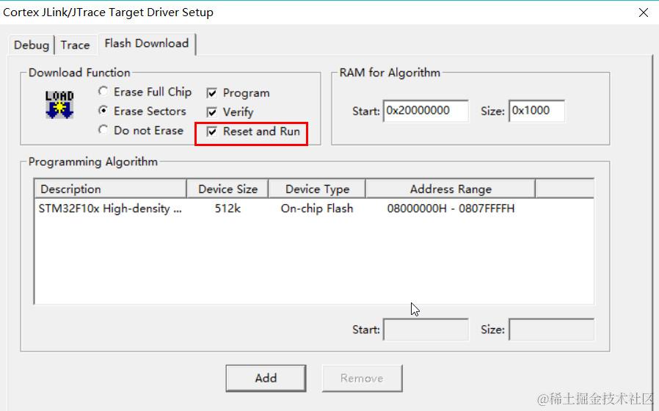Edit the RAM for Algorithm Start field
Viewport: 659px width, 411px height.
pyautogui.click(x=426, y=111)
